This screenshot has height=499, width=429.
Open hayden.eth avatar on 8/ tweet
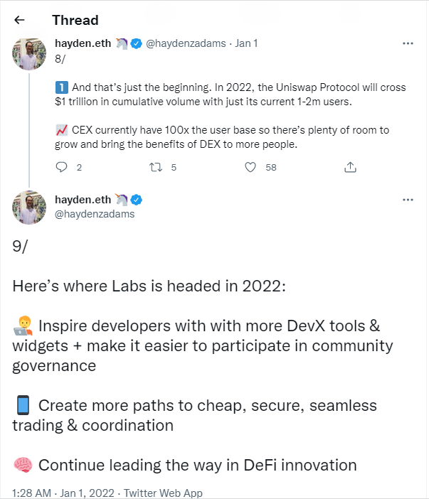pos(29,54)
